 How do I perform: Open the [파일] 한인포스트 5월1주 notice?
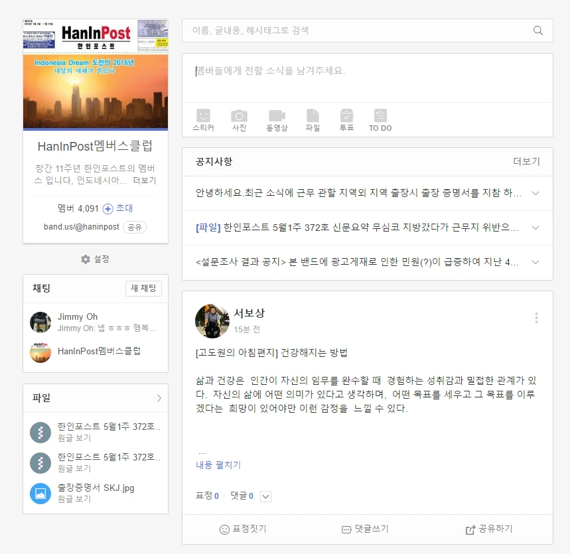tap(357, 228)
